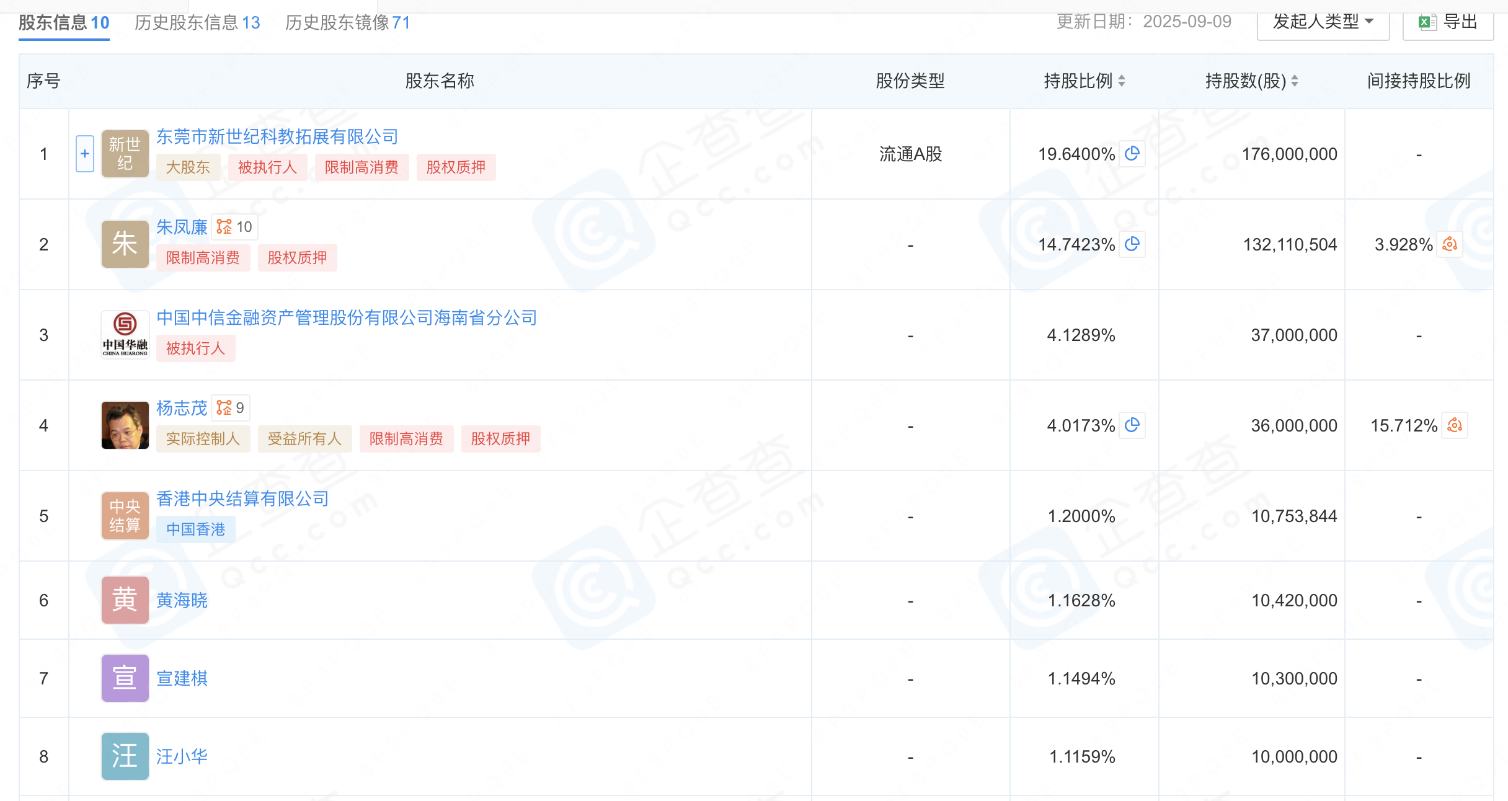Click pie chart icon beside 4.0173%
The height and width of the screenshot is (801, 1508).
[x=1132, y=425]
